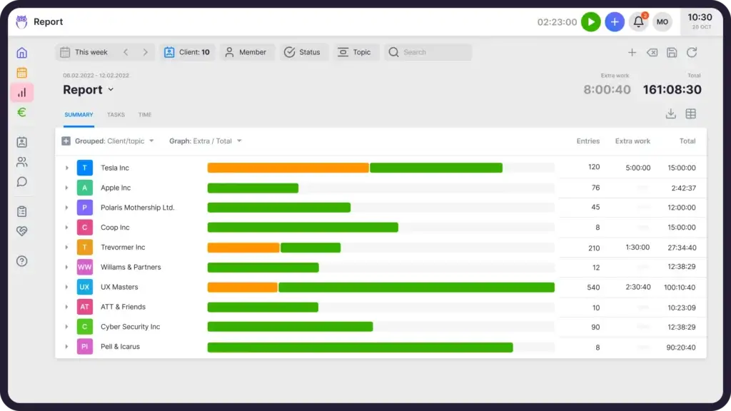Clear filters with the backspace icon
The height and width of the screenshot is (411, 731).
click(x=652, y=53)
